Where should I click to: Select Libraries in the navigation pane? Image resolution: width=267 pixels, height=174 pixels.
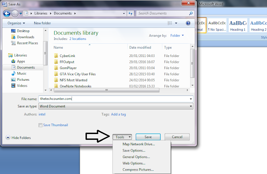point(18,55)
